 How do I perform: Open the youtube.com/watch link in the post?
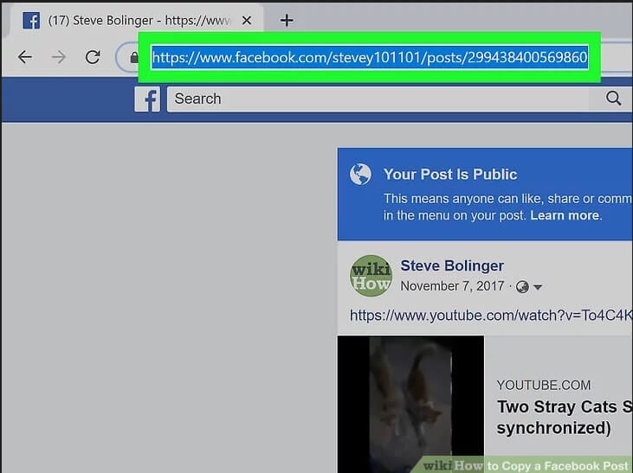tap(491, 316)
